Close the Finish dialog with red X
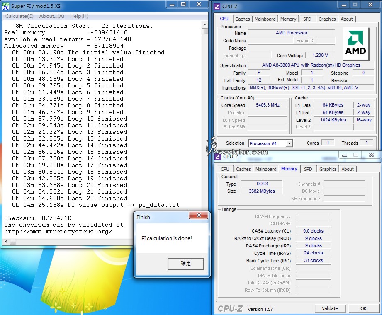382x315 pixels. click(x=199, y=215)
